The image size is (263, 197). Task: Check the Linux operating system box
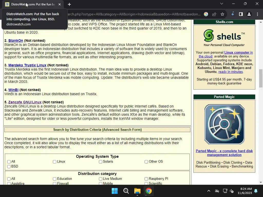tap(54, 162)
